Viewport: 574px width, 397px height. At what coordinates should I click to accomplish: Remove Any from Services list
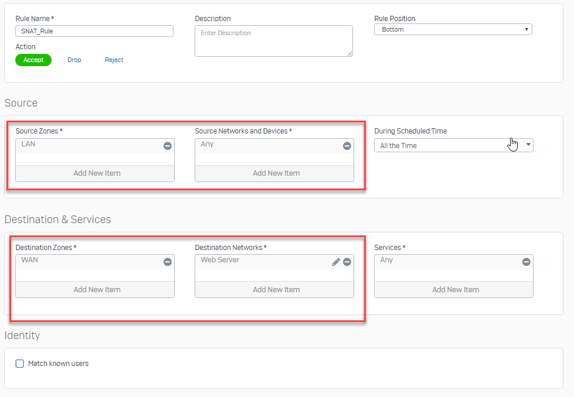526,262
